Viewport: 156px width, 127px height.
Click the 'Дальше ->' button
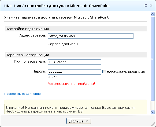[79, 121]
